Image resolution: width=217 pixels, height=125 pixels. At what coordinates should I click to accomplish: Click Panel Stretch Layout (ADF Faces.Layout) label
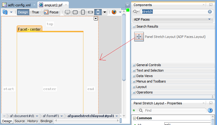[175, 37]
